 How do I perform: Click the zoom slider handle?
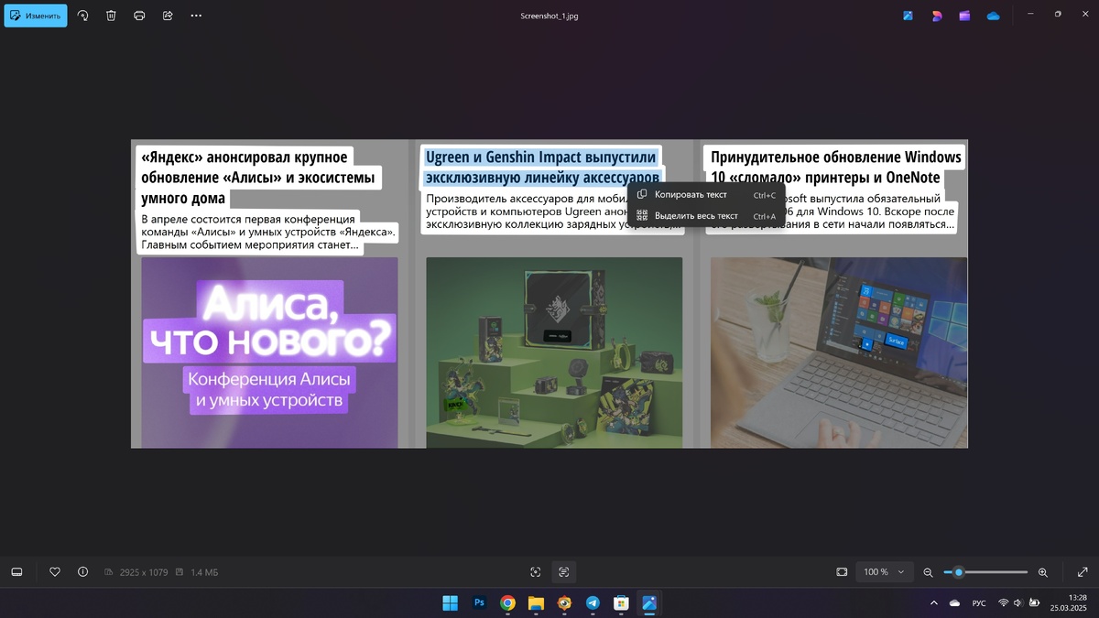tap(958, 572)
